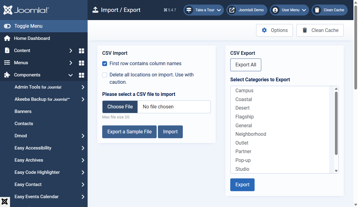Click the JoomlaX Demo external link icon
The image size is (358, 207).
pyautogui.click(x=232, y=10)
